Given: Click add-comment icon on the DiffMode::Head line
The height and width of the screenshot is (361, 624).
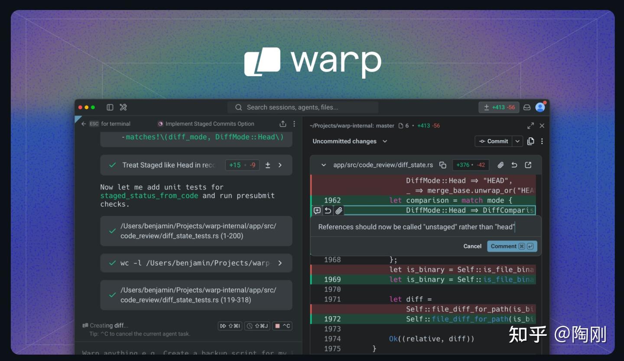Looking at the screenshot, I should [317, 210].
